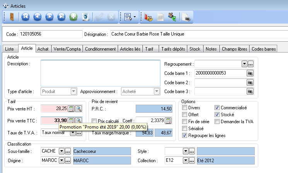Toggle the Regrouper les lignes checkbox

click(185, 136)
